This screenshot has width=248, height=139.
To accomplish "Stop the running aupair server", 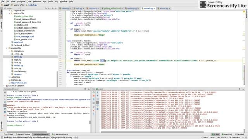I will 93,96.
